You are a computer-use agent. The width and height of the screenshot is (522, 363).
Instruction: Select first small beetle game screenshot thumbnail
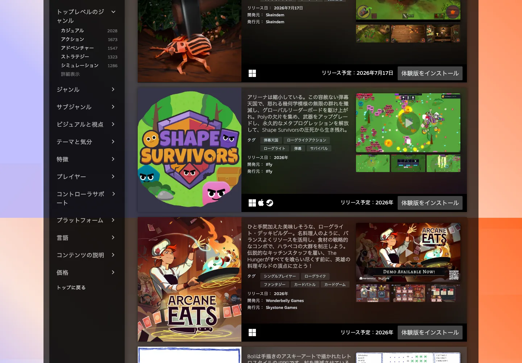[x=373, y=34]
